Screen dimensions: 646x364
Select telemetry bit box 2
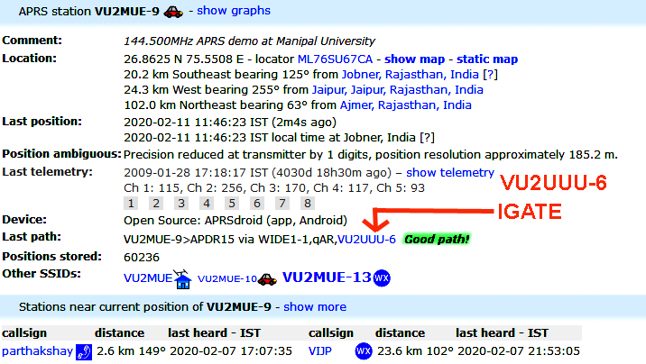(156, 204)
